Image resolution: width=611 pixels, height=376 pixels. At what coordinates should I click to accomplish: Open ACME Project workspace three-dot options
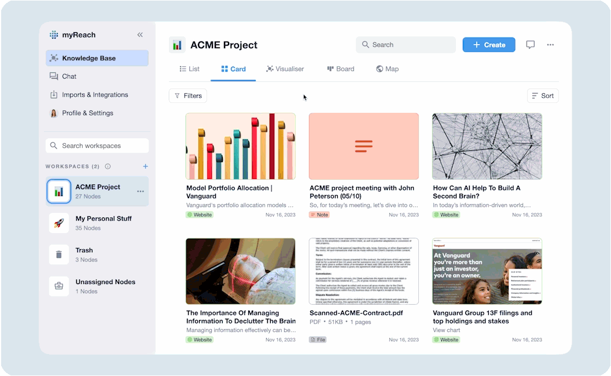click(140, 191)
